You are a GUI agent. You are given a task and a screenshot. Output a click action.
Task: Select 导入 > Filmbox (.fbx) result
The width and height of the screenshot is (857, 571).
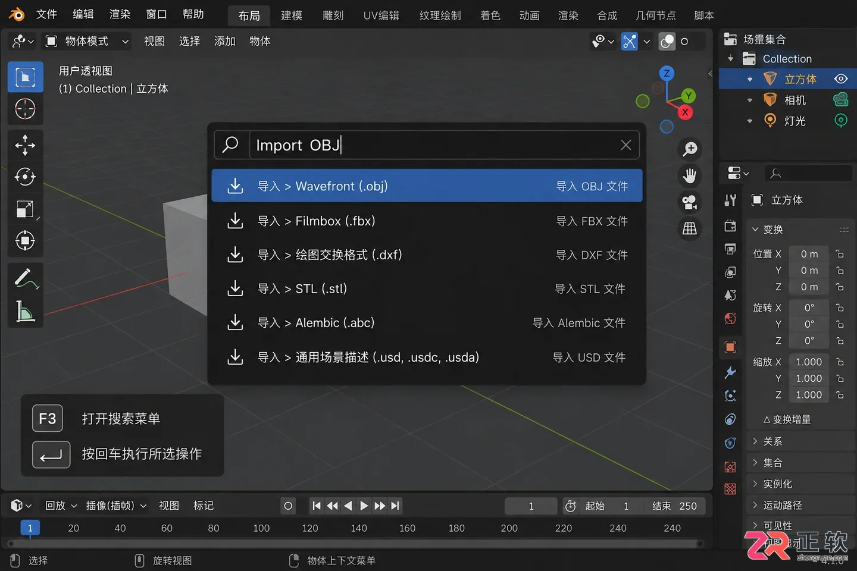[x=427, y=221]
